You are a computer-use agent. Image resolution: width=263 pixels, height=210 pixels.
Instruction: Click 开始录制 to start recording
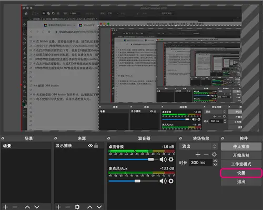241,155
